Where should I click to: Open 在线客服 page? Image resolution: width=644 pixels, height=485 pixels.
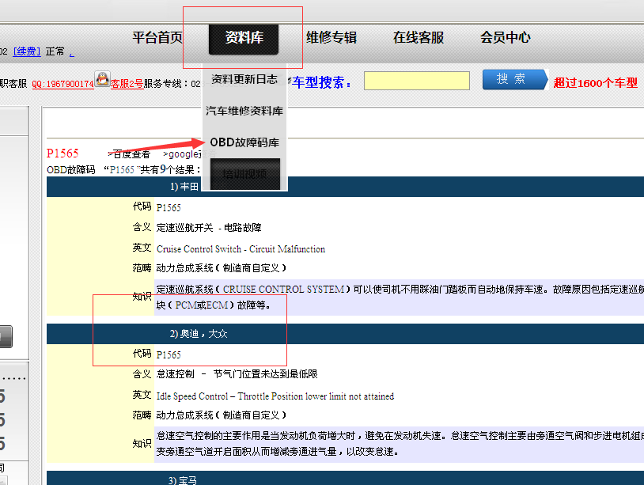coord(418,38)
